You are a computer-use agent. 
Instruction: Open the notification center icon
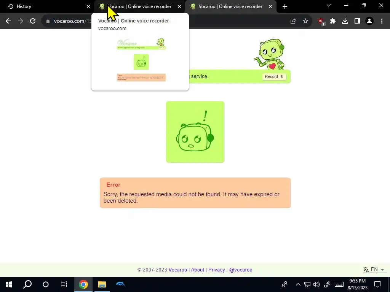click(377, 284)
